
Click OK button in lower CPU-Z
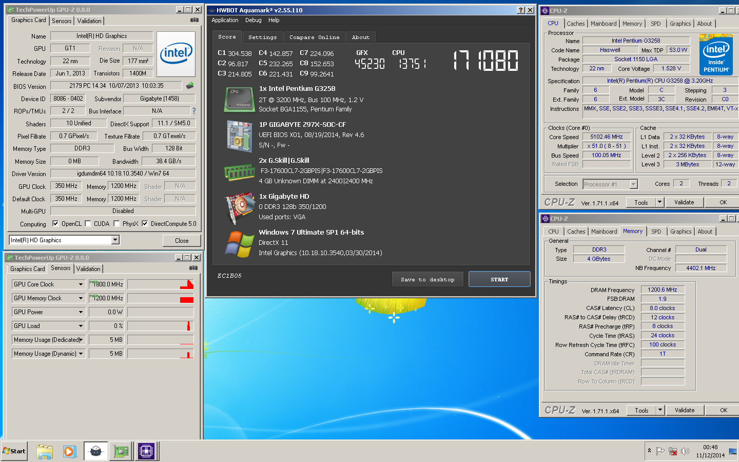[724, 410]
